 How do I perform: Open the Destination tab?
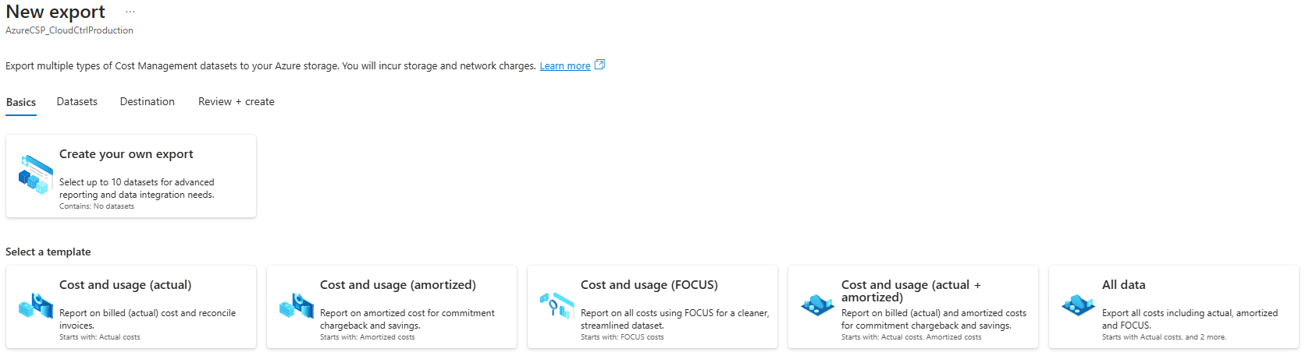[148, 102]
